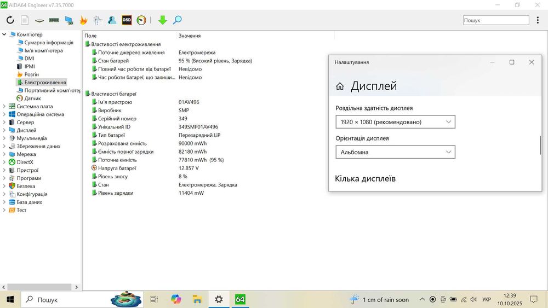548x308 pixels.
Task: Open the Report page icon in toolbar
Action: pyautogui.click(x=25, y=20)
